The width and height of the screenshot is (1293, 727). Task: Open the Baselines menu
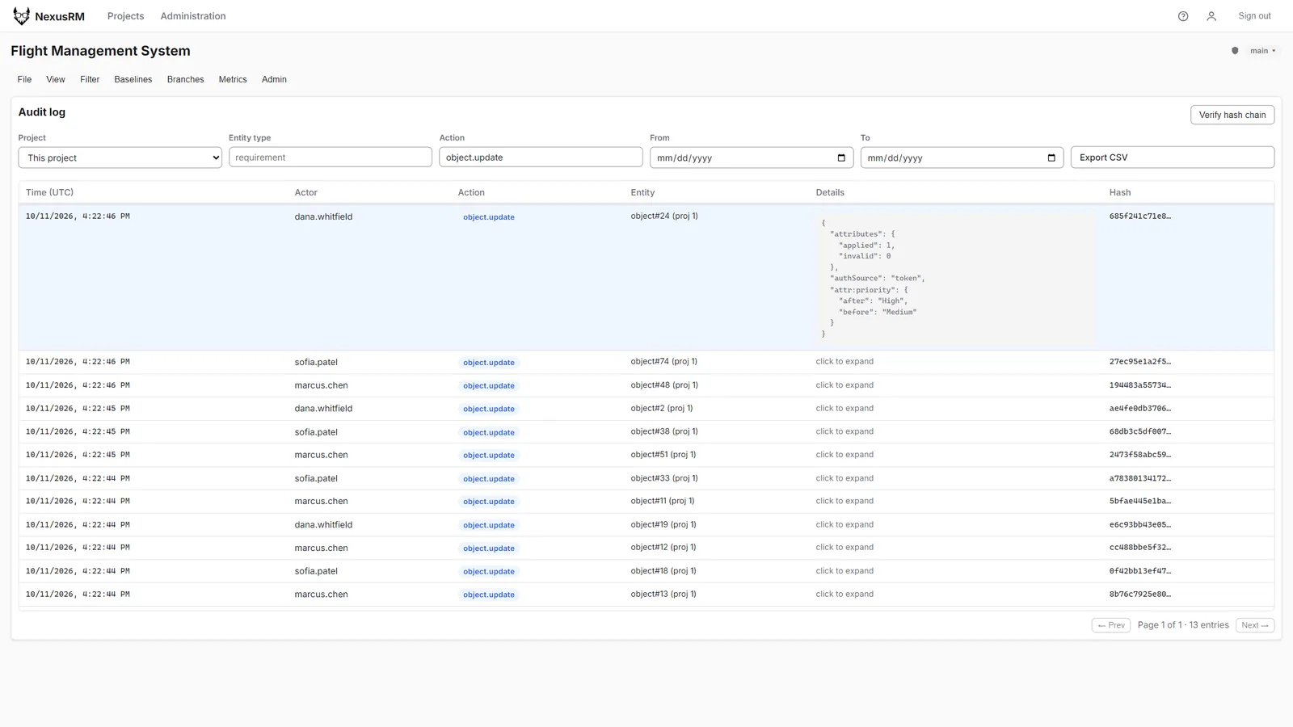click(x=133, y=79)
